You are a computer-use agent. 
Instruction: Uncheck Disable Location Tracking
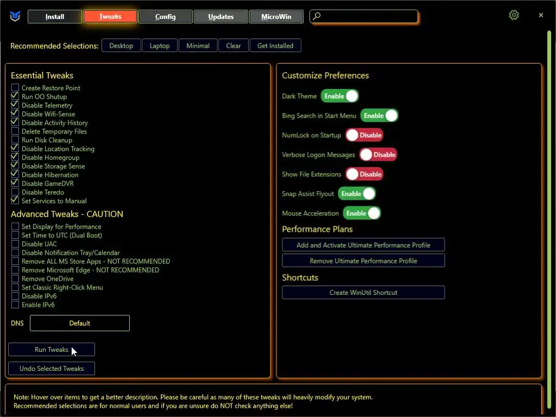(15, 148)
